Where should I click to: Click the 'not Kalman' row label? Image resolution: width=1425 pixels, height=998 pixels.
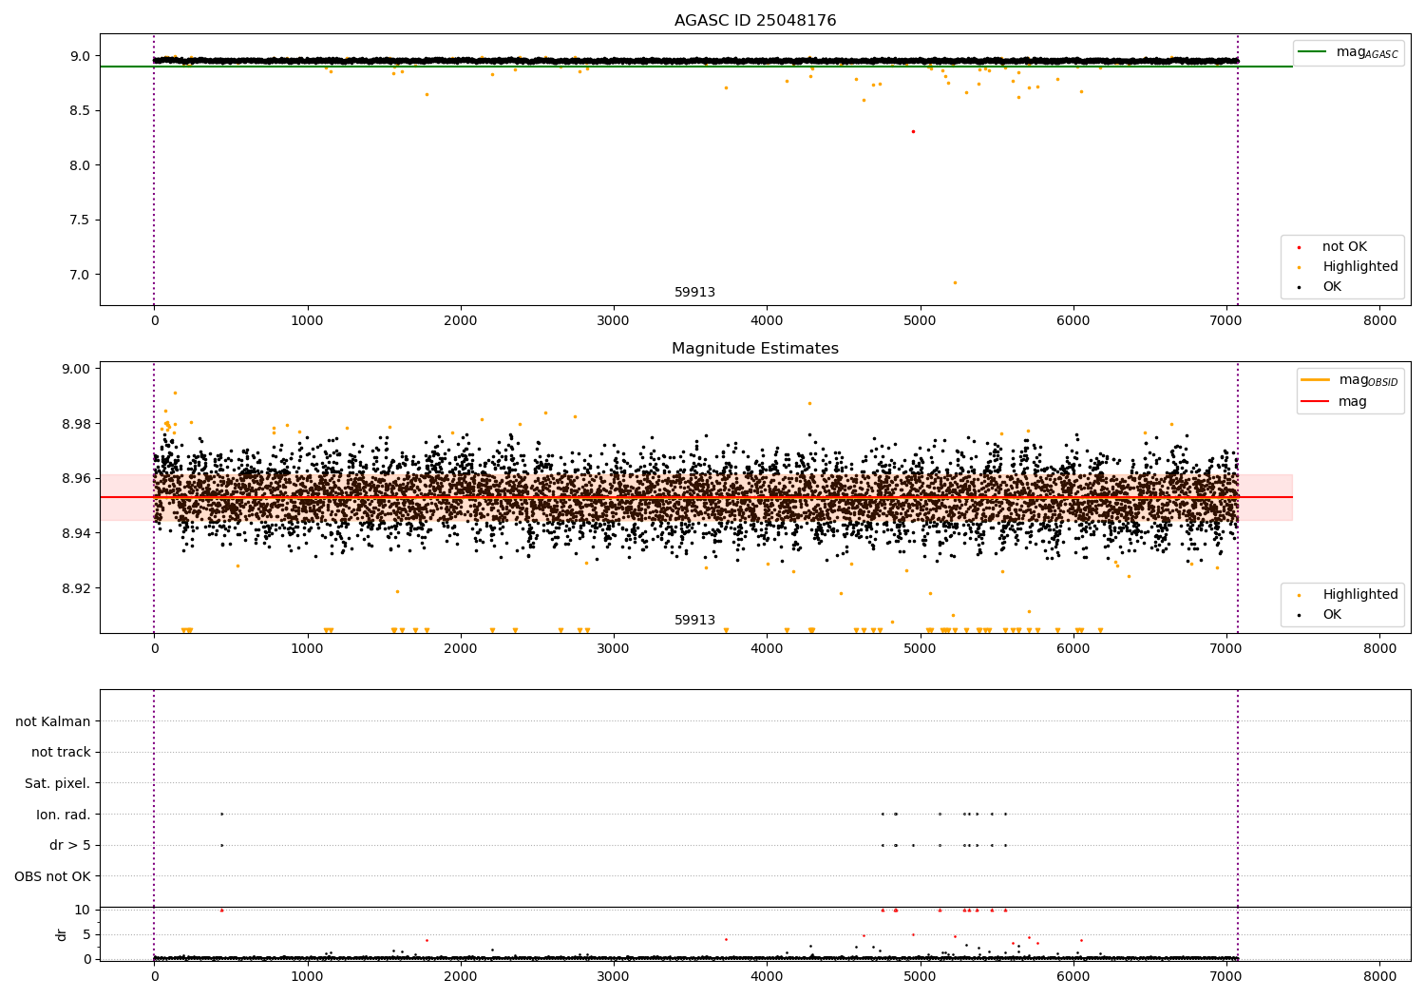click(53, 721)
